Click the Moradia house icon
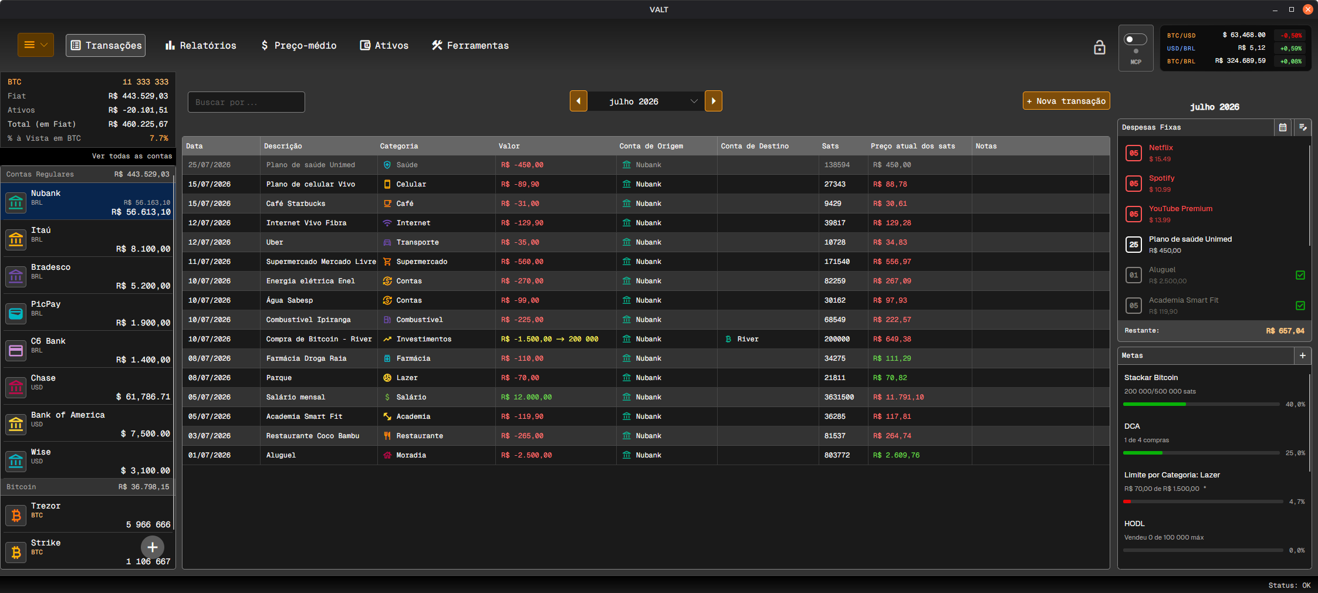1318x593 pixels. click(387, 455)
